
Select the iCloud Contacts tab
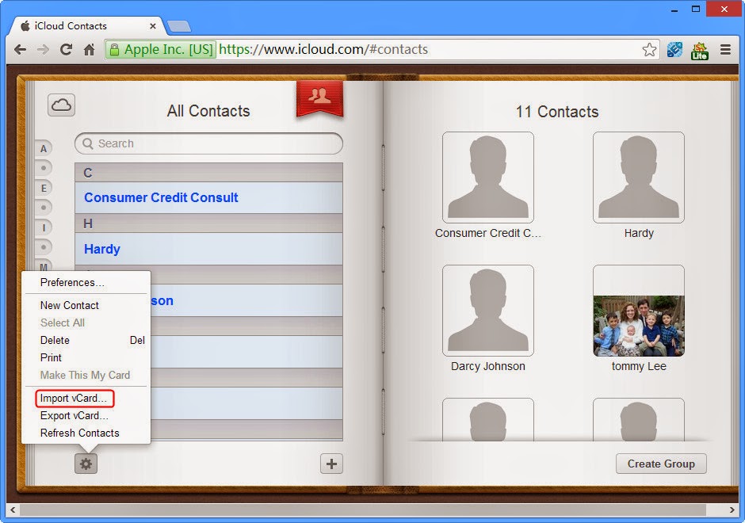[88, 26]
